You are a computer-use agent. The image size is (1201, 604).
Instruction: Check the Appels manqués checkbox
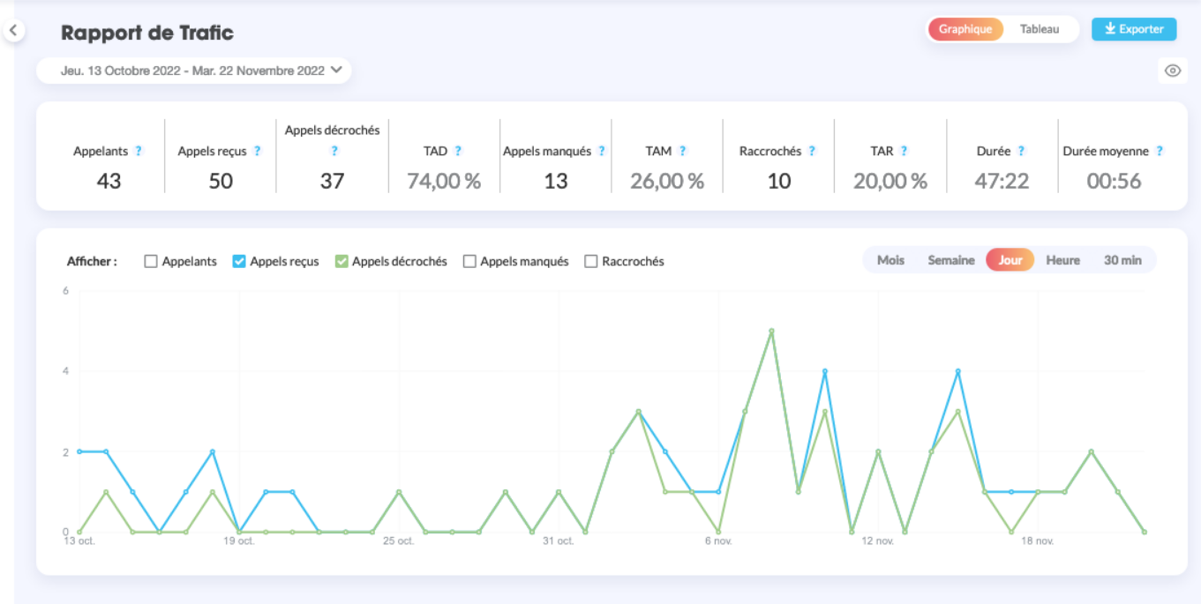tap(469, 261)
